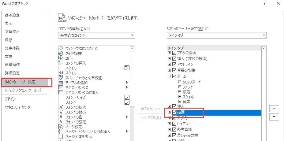Click the テーブルの追加 table icon
Screen dimensions: 284x141
(x=61, y=83)
